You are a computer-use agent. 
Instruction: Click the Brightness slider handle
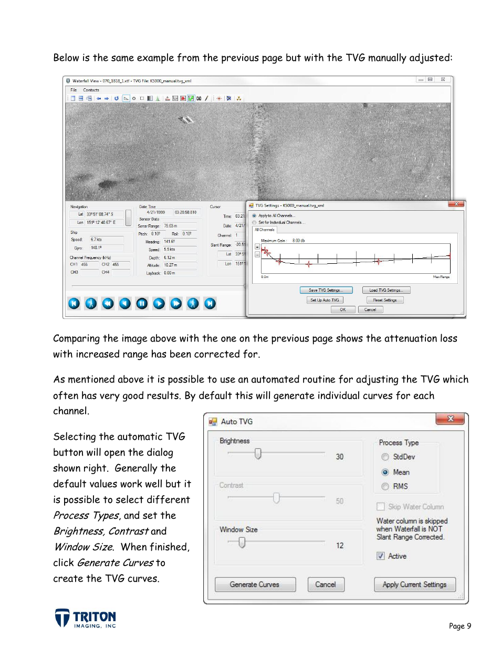pyautogui.click(x=258, y=454)
